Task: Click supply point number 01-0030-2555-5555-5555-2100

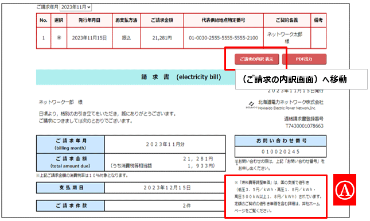Action: [224, 38]
